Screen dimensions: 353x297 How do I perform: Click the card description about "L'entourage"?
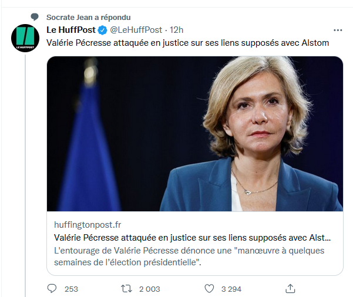click(x=189, y=256)
